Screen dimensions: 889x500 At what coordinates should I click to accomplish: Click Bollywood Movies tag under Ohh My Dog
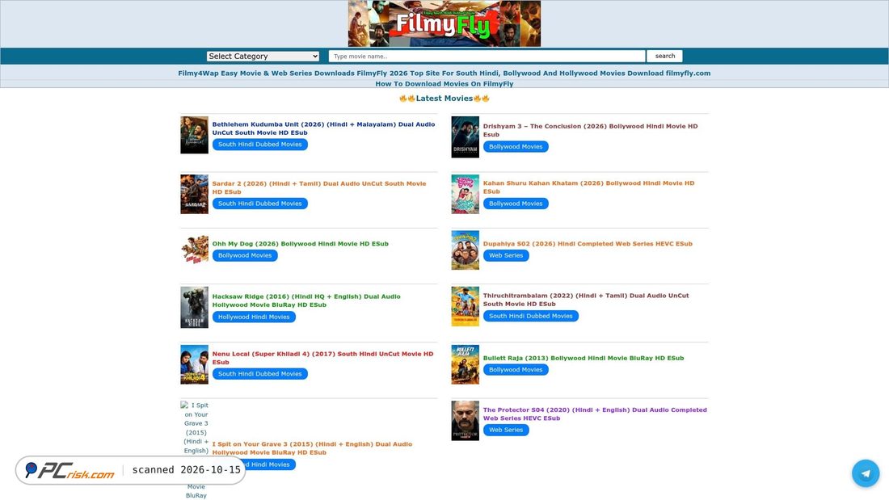245,256
